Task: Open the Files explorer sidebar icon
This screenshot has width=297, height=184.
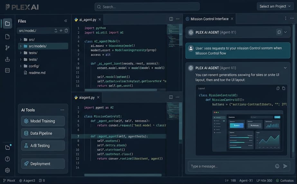Action: (x=7, y=23)
